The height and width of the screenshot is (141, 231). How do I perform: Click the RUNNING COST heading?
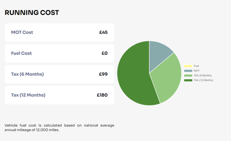click(32, 13)
